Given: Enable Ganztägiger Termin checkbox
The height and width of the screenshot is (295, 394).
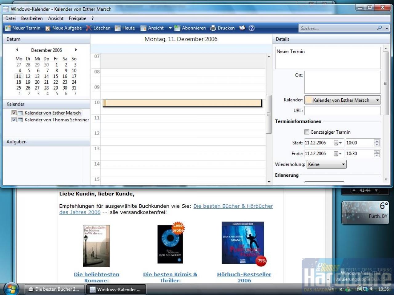Looking at the screenshot, I should [x=307, y=132].
